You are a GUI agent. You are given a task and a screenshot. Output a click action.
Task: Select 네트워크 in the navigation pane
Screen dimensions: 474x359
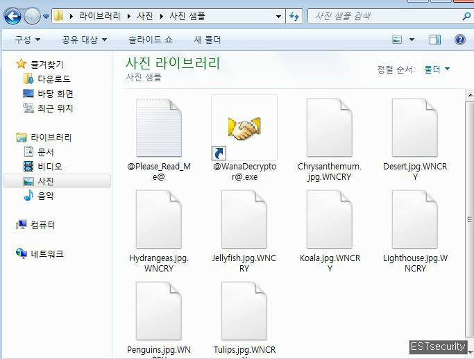click(x=47, y=253)
